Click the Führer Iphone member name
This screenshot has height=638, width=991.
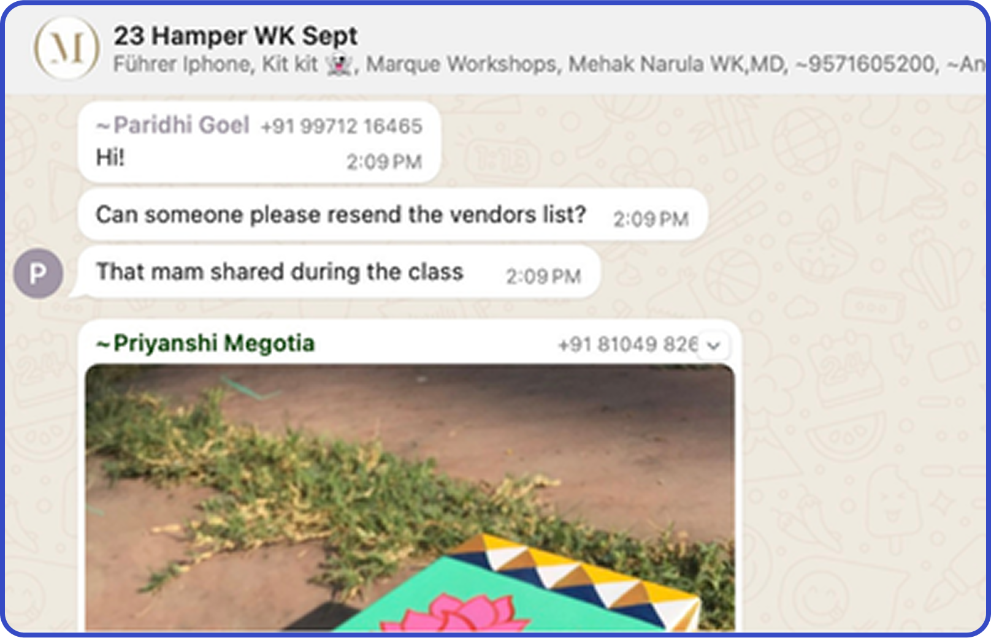click(x=182, y=64)
